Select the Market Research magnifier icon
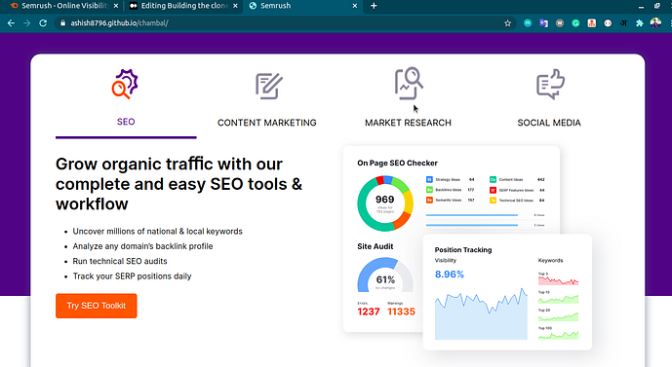This screenshot has height=367, width=672. pos(409,83)
